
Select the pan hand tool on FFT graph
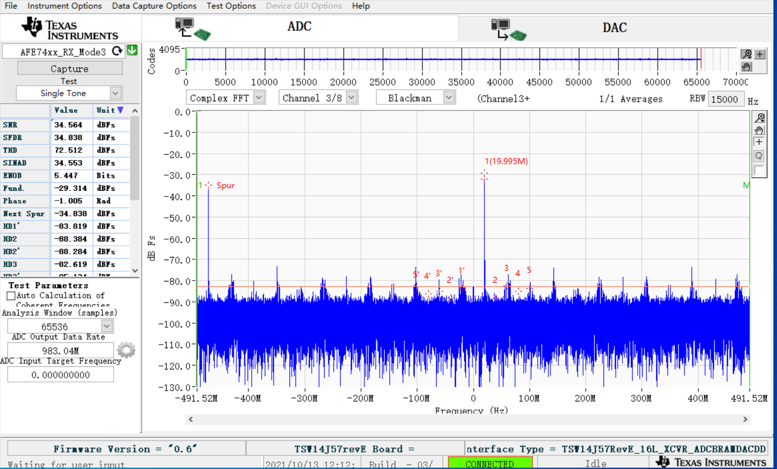tap(759, 130)
